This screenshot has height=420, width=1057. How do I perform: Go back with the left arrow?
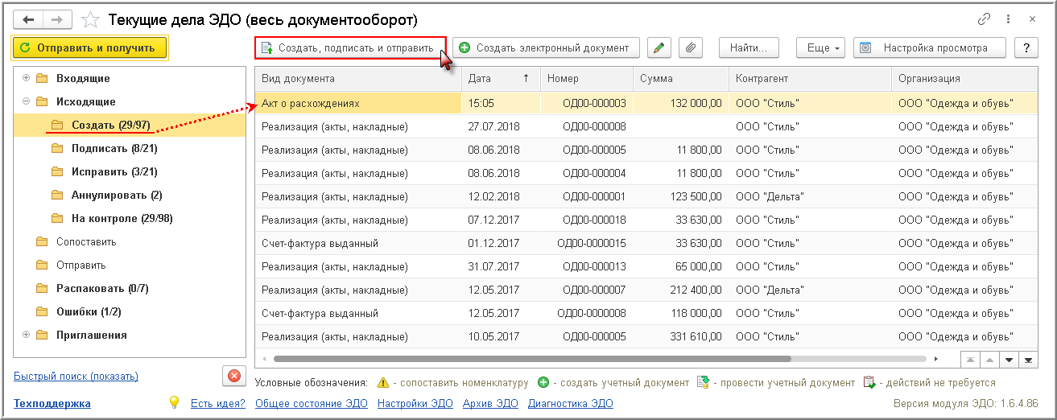(28, 19)
